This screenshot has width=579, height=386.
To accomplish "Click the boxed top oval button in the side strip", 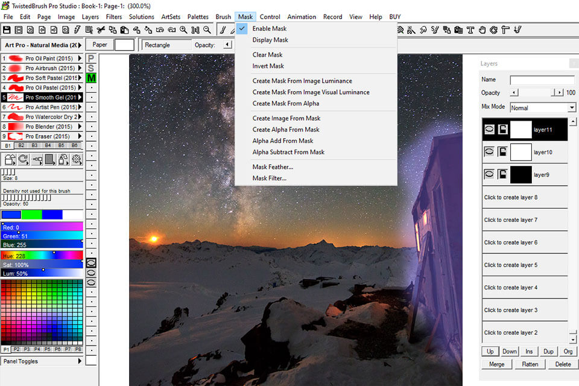I will point(91,263).
